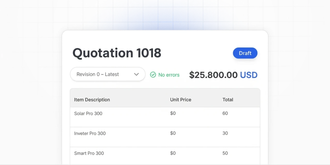Click the $25.800.00 total amount
This screenshot has width=330, height=165.
(x=213, y=75)
